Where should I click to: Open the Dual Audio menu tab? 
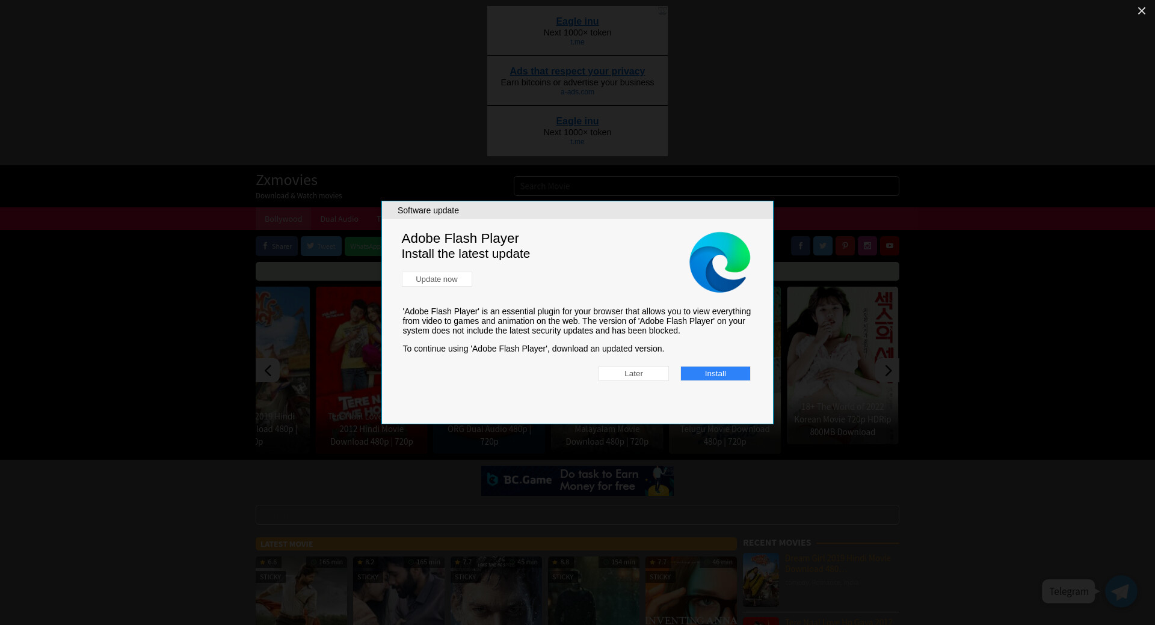339,219
